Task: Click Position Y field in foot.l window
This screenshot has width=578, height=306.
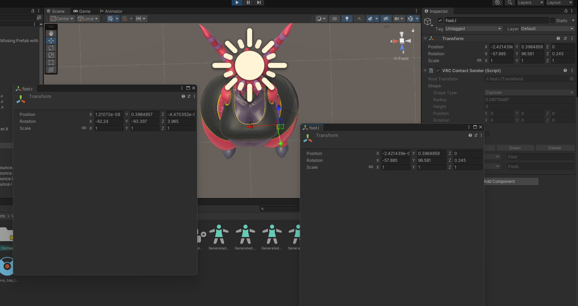Action: click(432, 153)
